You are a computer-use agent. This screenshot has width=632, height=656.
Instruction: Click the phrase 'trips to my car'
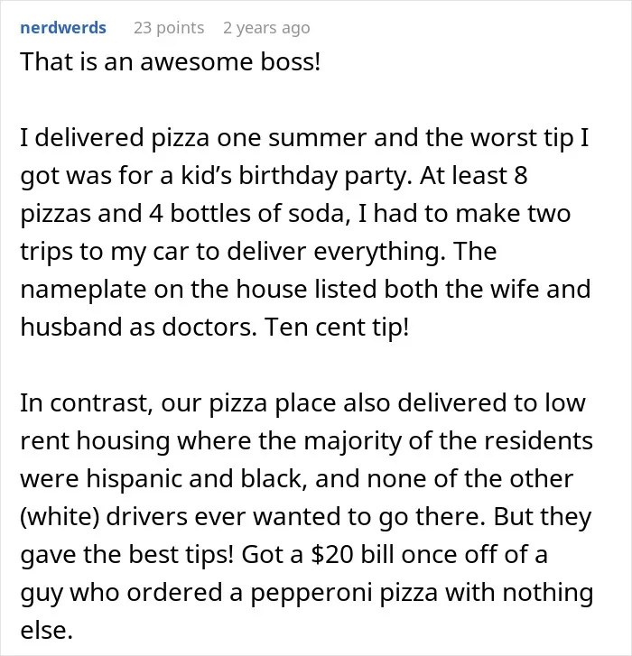104,252
